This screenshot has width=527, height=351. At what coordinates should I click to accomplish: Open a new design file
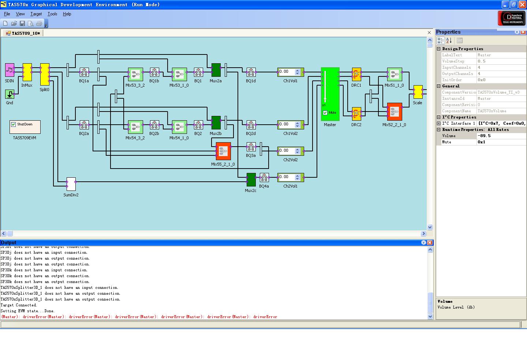point(5,23)
